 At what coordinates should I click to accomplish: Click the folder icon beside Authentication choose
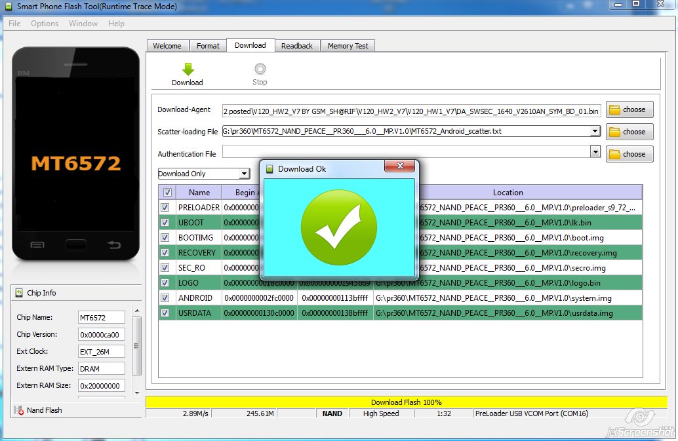614,154
